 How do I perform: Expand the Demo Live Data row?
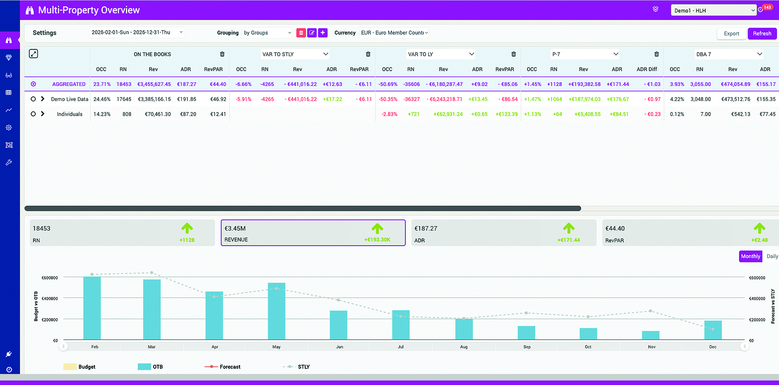point(43,99)
